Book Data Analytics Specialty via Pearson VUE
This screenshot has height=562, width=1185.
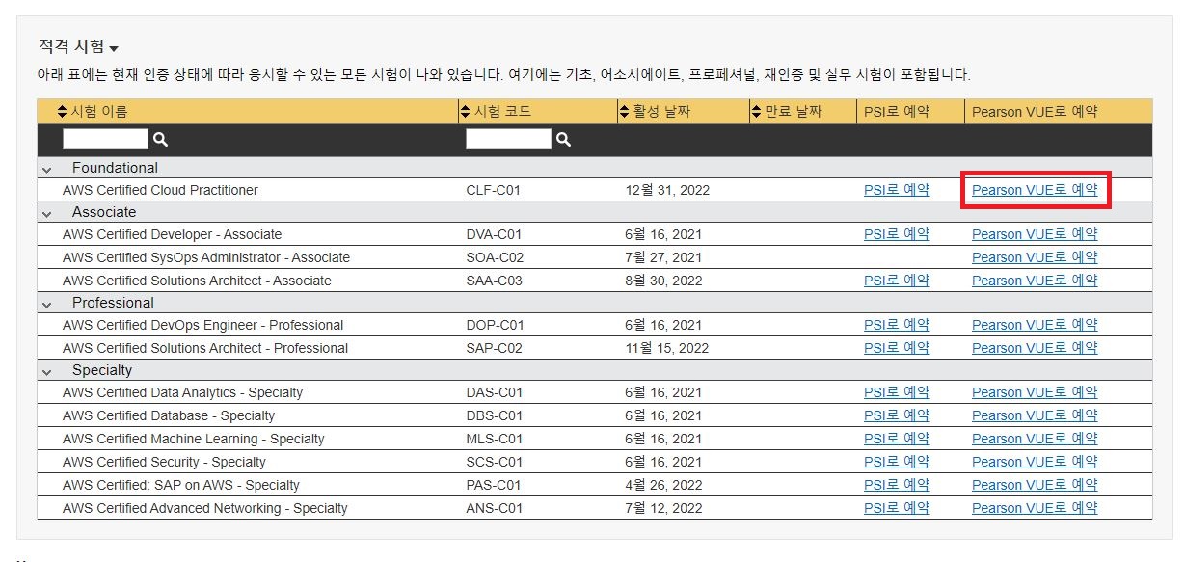click(x=1035, y=392)
